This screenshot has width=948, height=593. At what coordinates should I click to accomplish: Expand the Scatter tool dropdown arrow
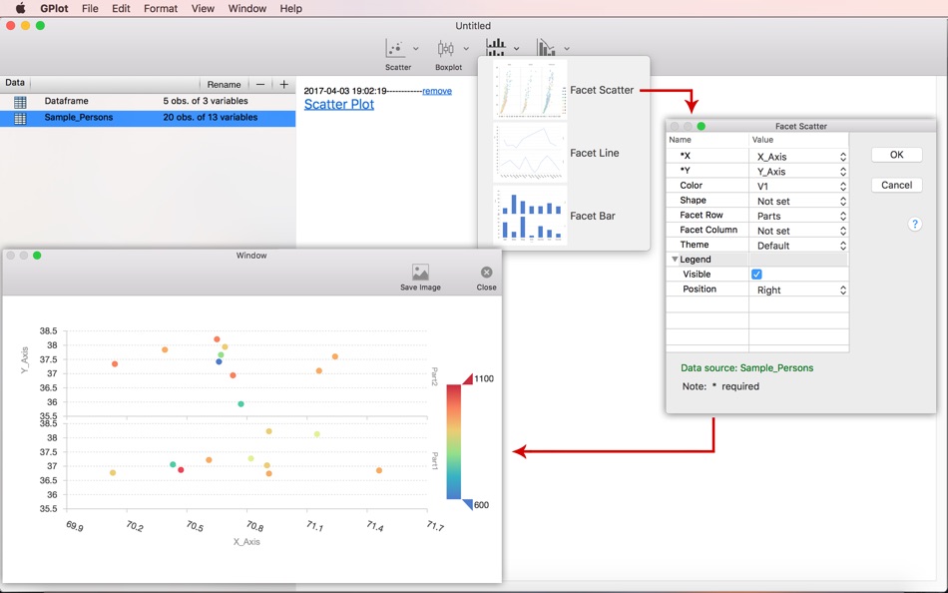coord(415,48)
